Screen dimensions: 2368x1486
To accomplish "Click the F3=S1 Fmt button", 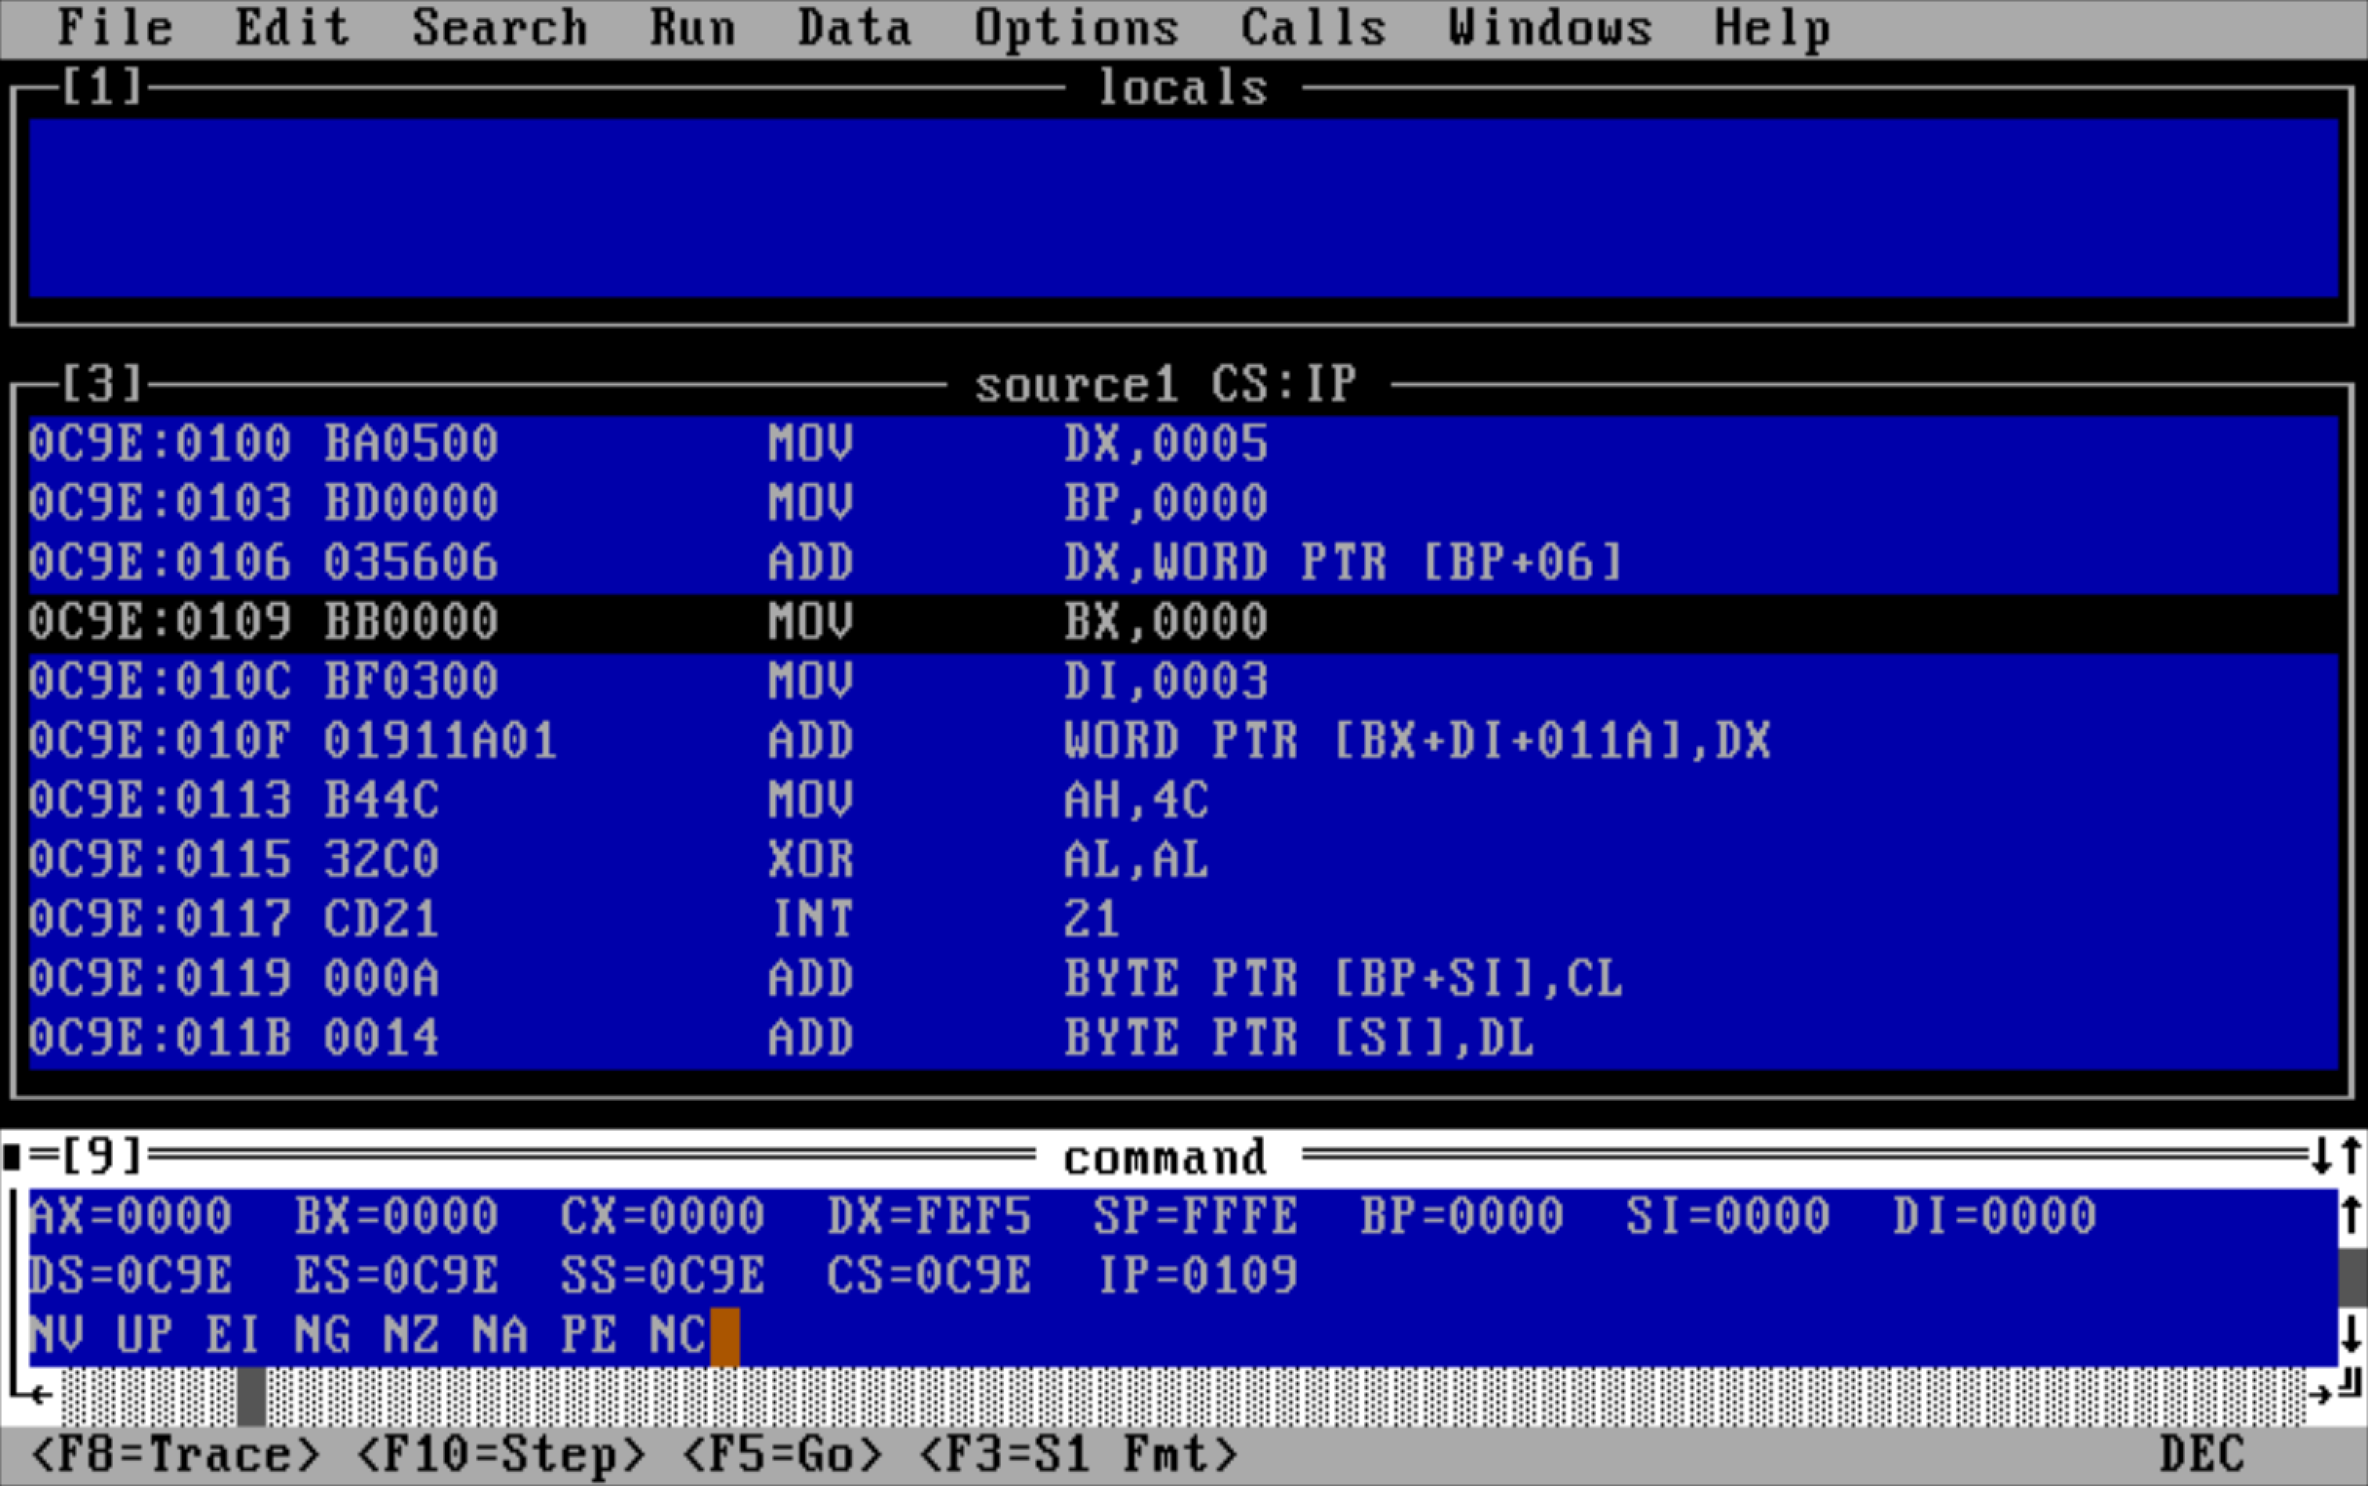I will (x=1078, y=1455).
